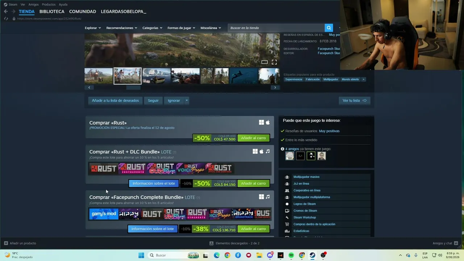Click the Multijugador masivo feature icon

287,177
